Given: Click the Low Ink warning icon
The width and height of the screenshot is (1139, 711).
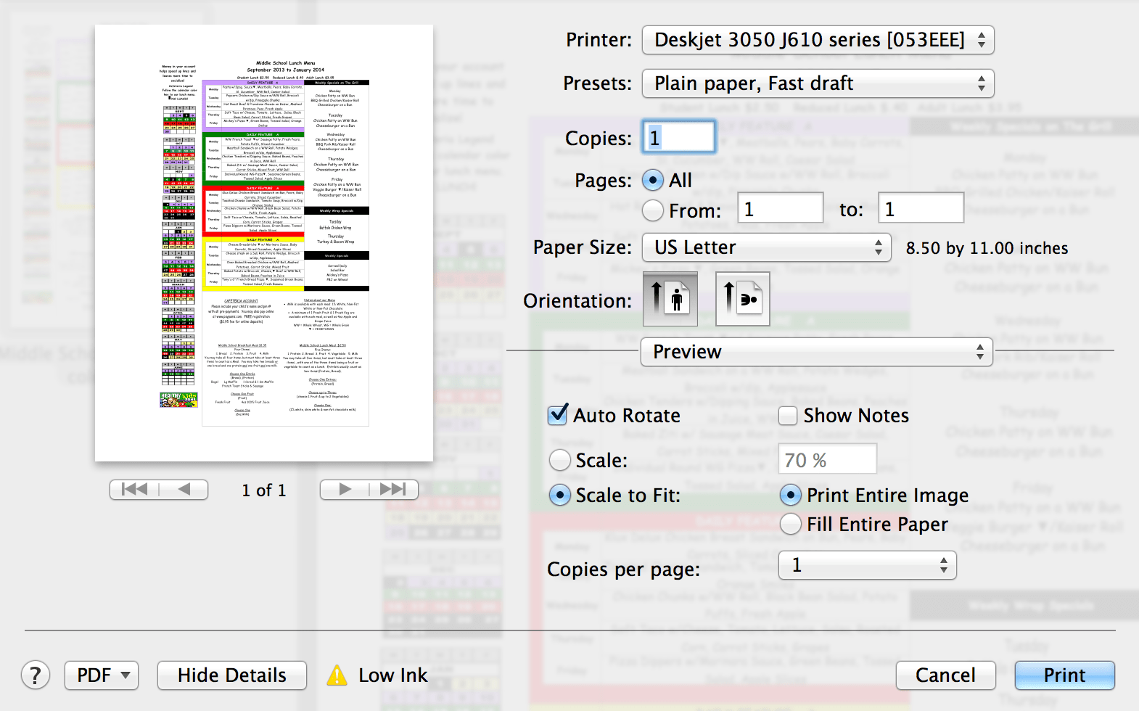Looking at the screenshot, I should 337,675.
